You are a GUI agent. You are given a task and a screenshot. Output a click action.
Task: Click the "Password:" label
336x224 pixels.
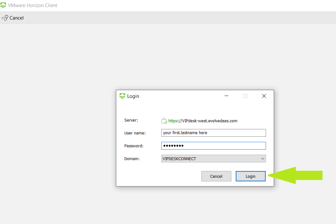pyautogui.click(x=134, y=146)
